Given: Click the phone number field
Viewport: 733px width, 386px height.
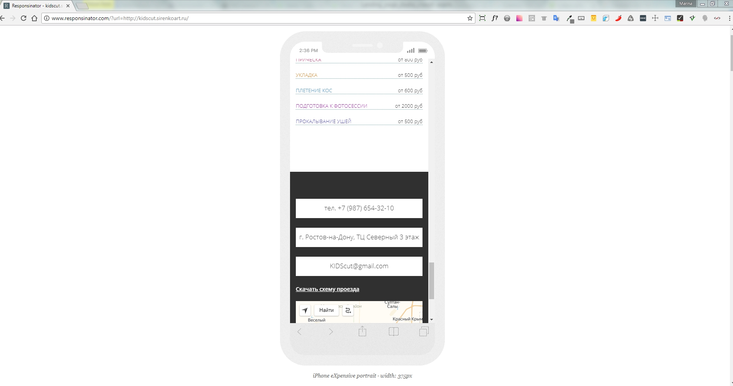Looking at the screenshot, I should [x=359, y=208].
